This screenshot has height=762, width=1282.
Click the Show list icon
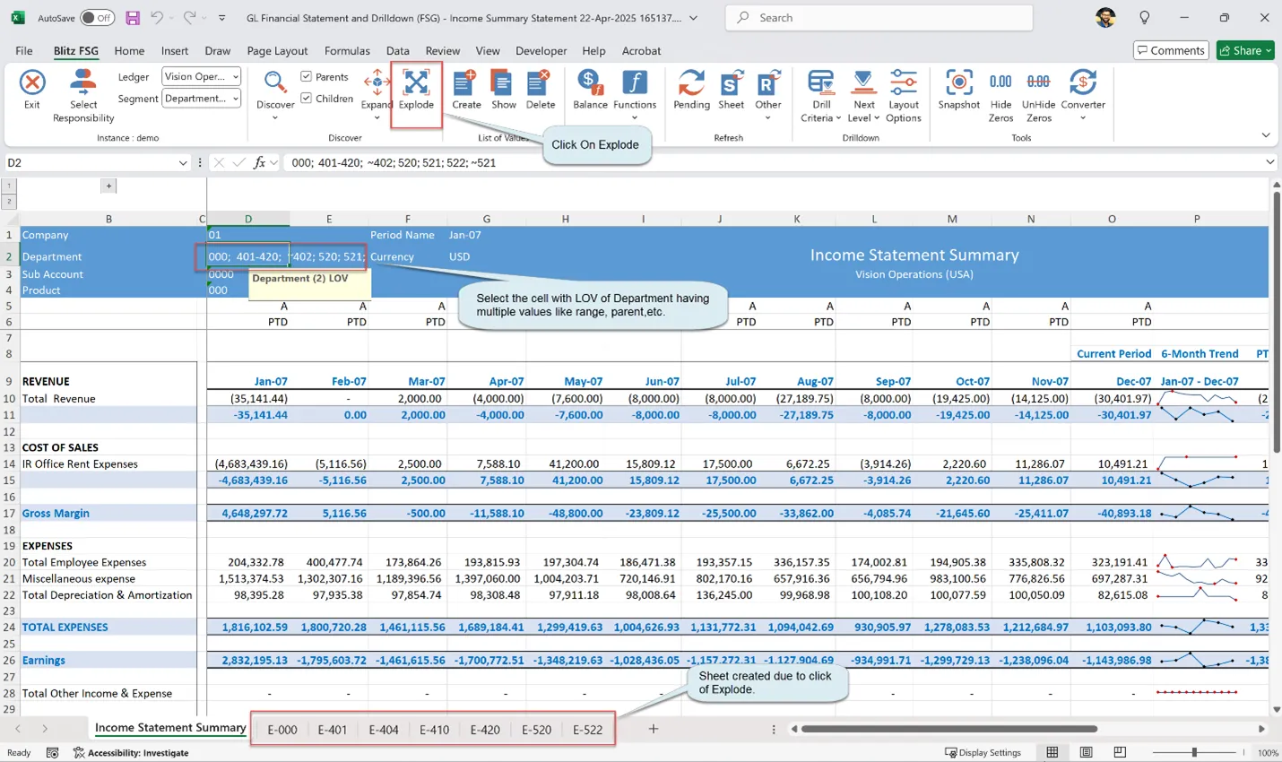point(503,82)
